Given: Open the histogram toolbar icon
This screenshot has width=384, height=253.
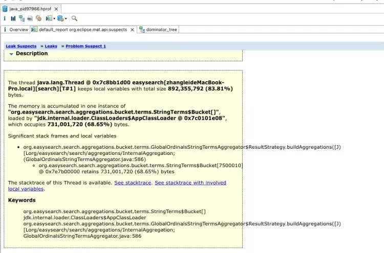Looking at the screenshot, I should [13, 18].
